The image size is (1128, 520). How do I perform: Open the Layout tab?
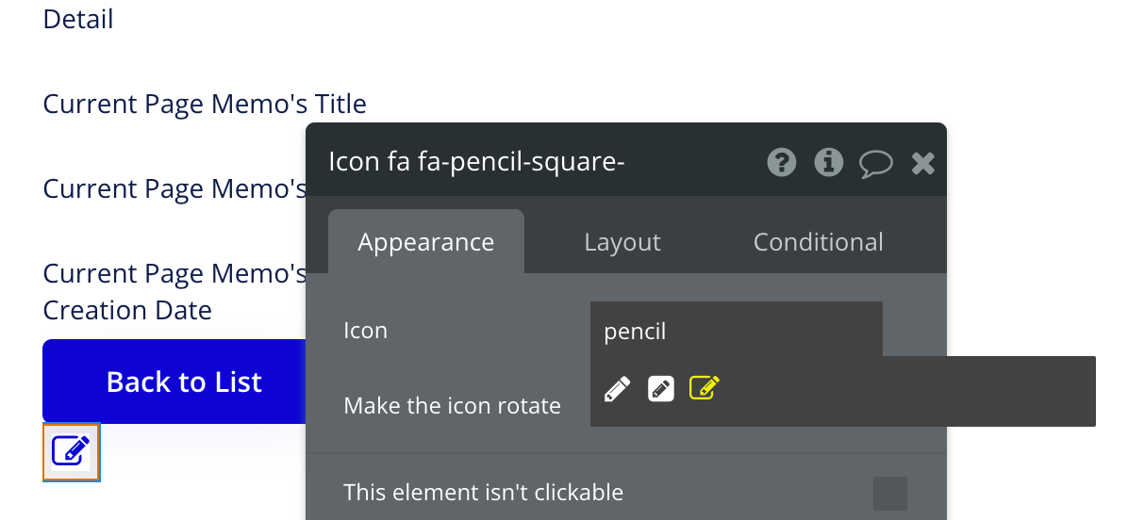[622, 242]
